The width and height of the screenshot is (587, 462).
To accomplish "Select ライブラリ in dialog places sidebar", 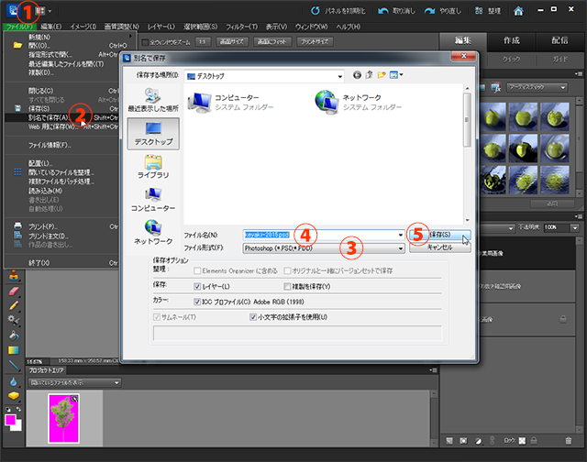I will pyautogui.click(x=153, y=167).
